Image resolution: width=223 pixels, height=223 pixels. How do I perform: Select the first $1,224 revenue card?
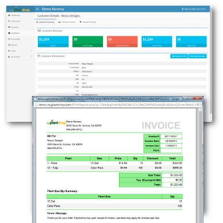pos(53,42)
